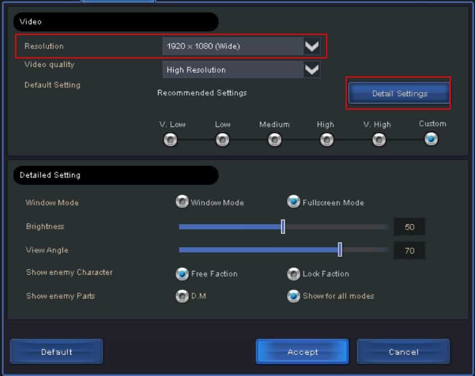
Task: Choose the Low quality preset
Action: tap(223, 139)
